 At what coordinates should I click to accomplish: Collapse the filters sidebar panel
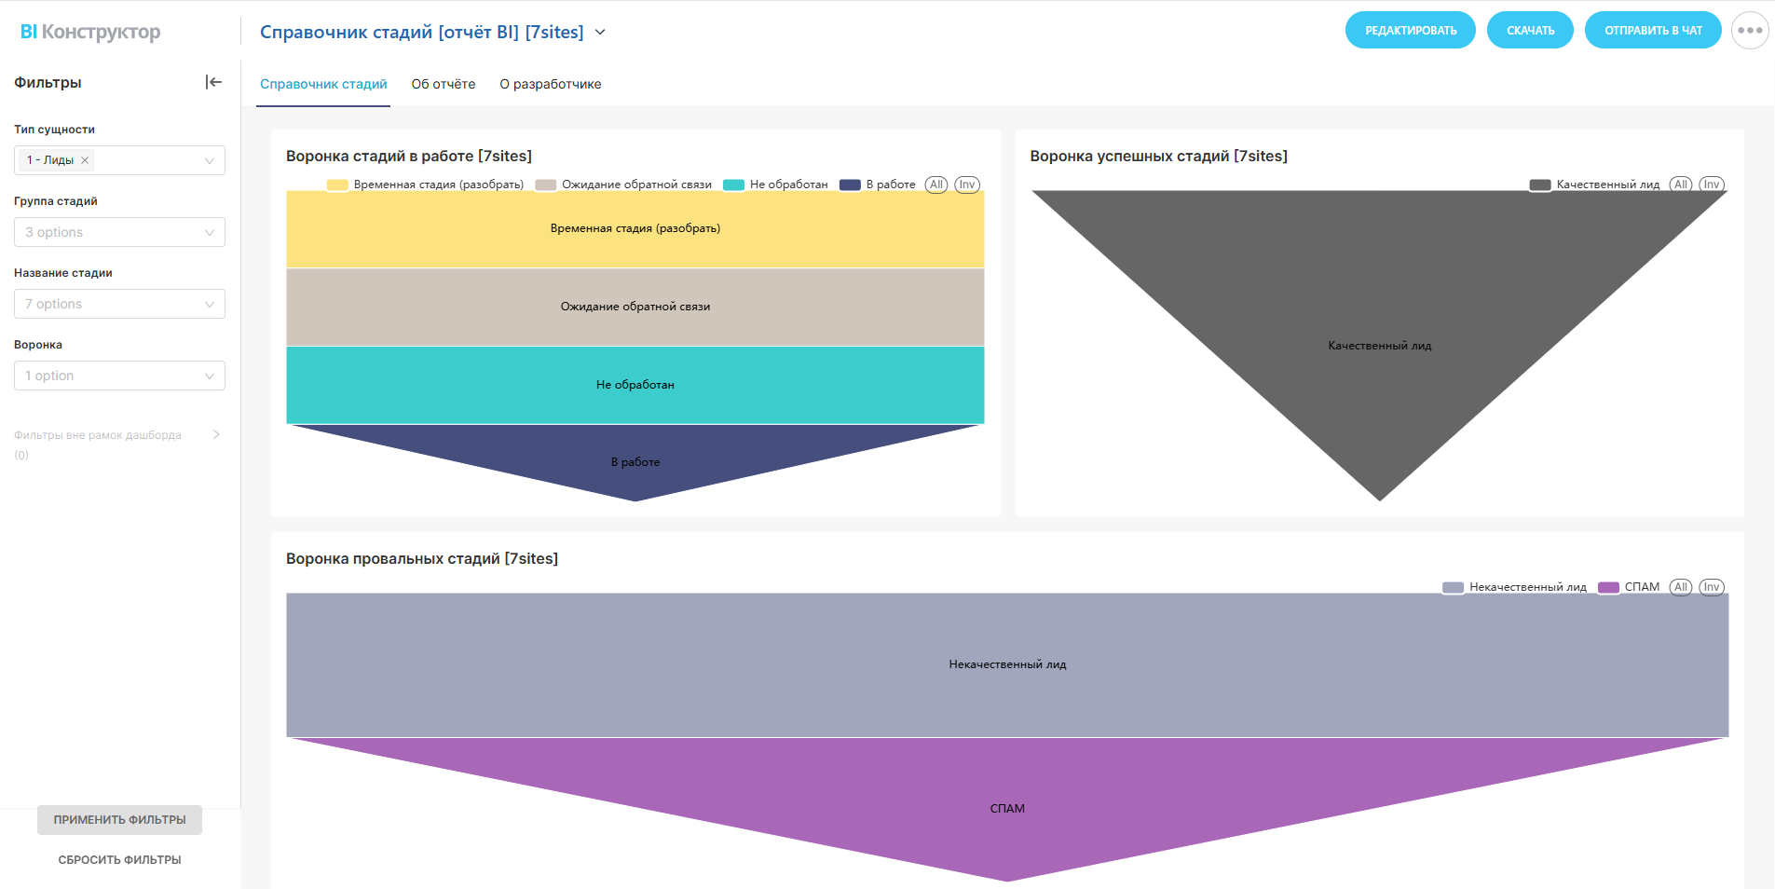coord(213,82)
